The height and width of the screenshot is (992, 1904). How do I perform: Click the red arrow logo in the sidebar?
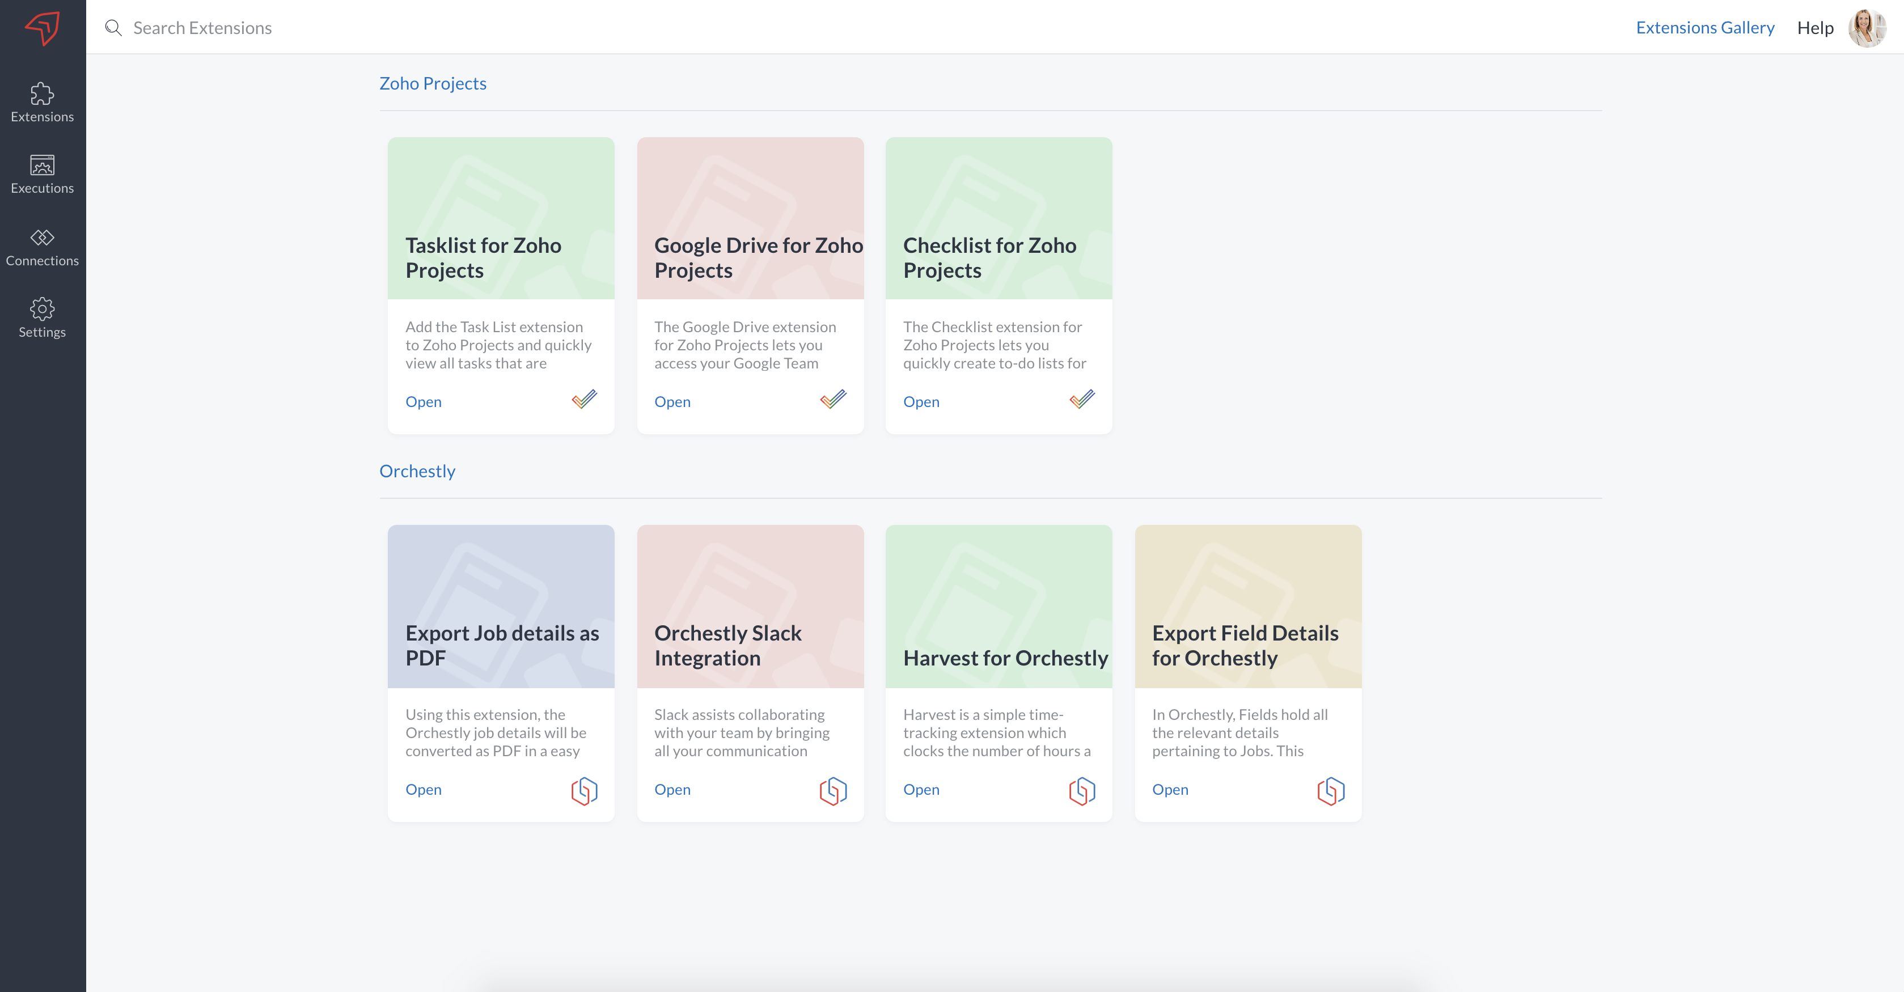tap(42, 28)
